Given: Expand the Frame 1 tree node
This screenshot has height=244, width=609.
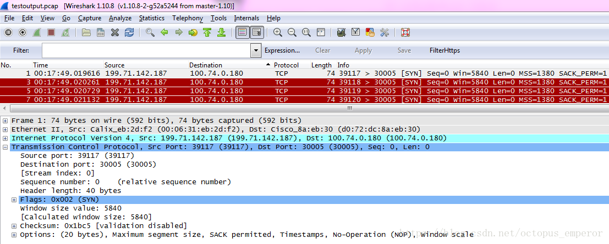Looking at the screenshot, I should [6, 121].
